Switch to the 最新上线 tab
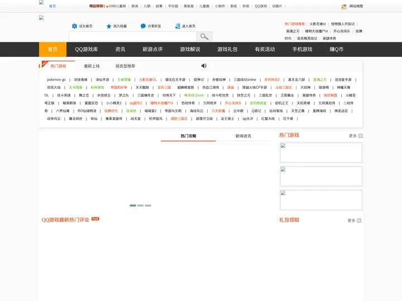 click(x=92, y=66)
